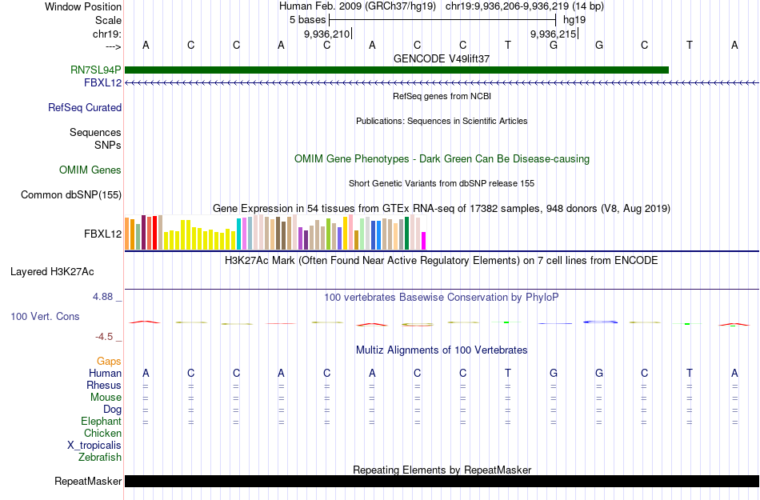Screen dimensions: 760x500
Task: Click the -4.5 PhyloP lower limit value
Action: click(104, 337)
